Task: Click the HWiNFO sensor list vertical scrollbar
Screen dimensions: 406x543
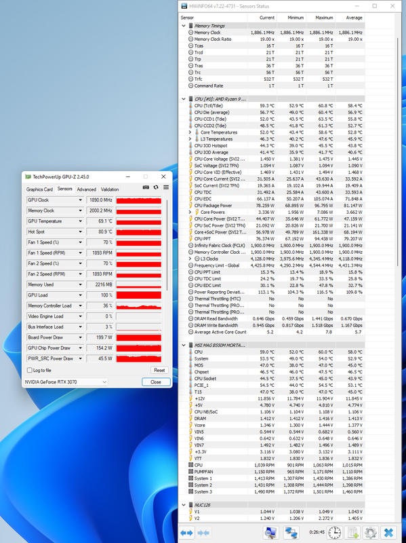Action: (x=397, y=152)
